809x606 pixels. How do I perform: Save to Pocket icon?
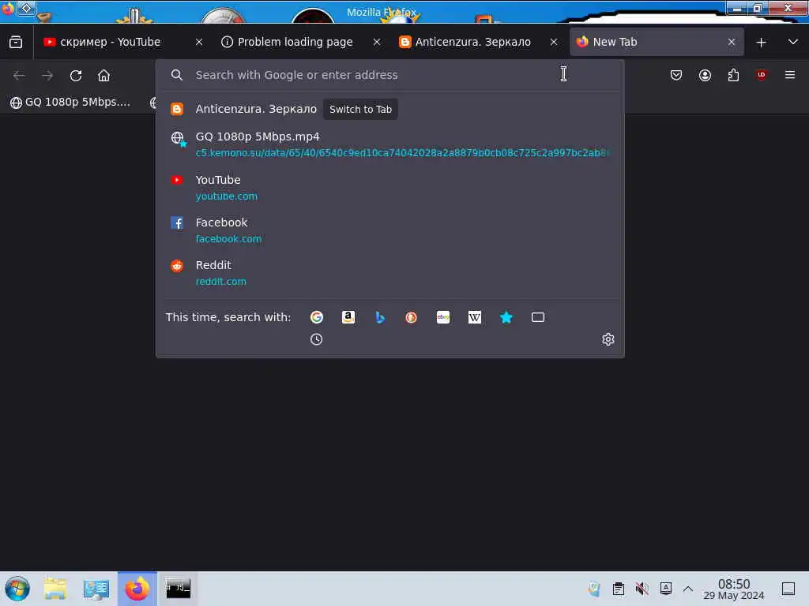pyautogui.click(x=676, y=75)
